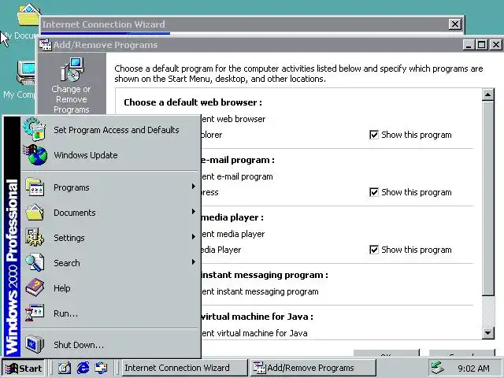
Task: Open Set Program Access and Defaults icon
Action: point(35,129)
